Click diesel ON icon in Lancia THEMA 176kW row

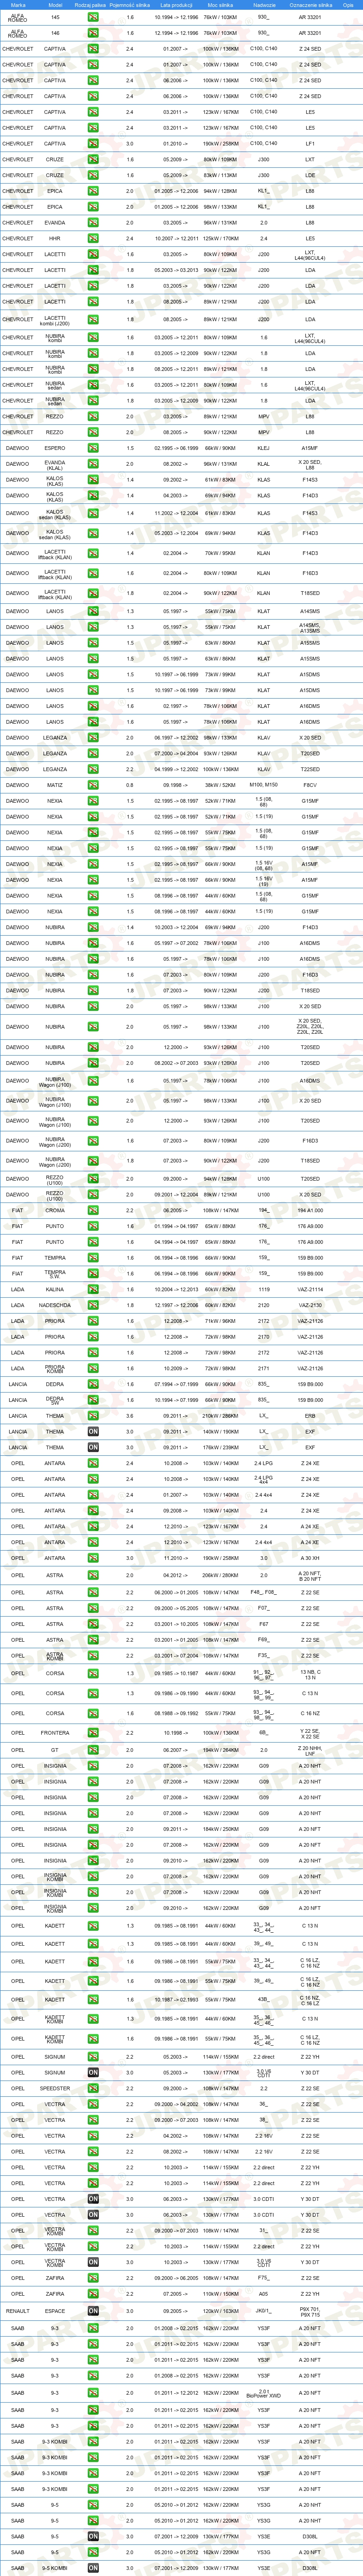[x=93, y=1447]
